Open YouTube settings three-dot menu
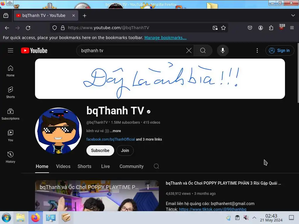The width and height of the screenshot is (299, 224). click(257, 50)
